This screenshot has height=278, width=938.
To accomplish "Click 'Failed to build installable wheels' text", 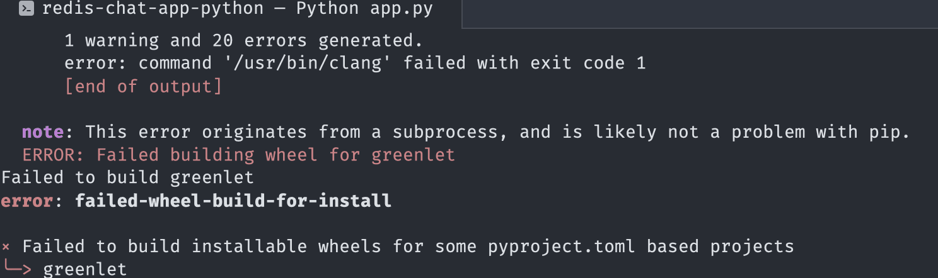I will pyautogui.click(x=202, y=247).
